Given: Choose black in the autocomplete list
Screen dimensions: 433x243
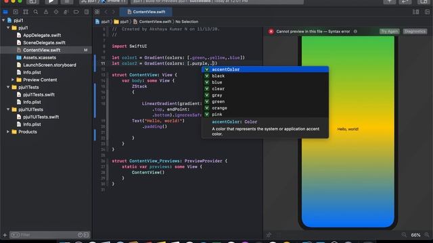Looking at the screenshot, I should 265,76.
